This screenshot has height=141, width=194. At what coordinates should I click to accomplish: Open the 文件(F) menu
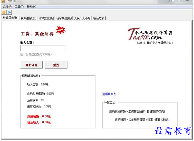(x=7, y=7)
